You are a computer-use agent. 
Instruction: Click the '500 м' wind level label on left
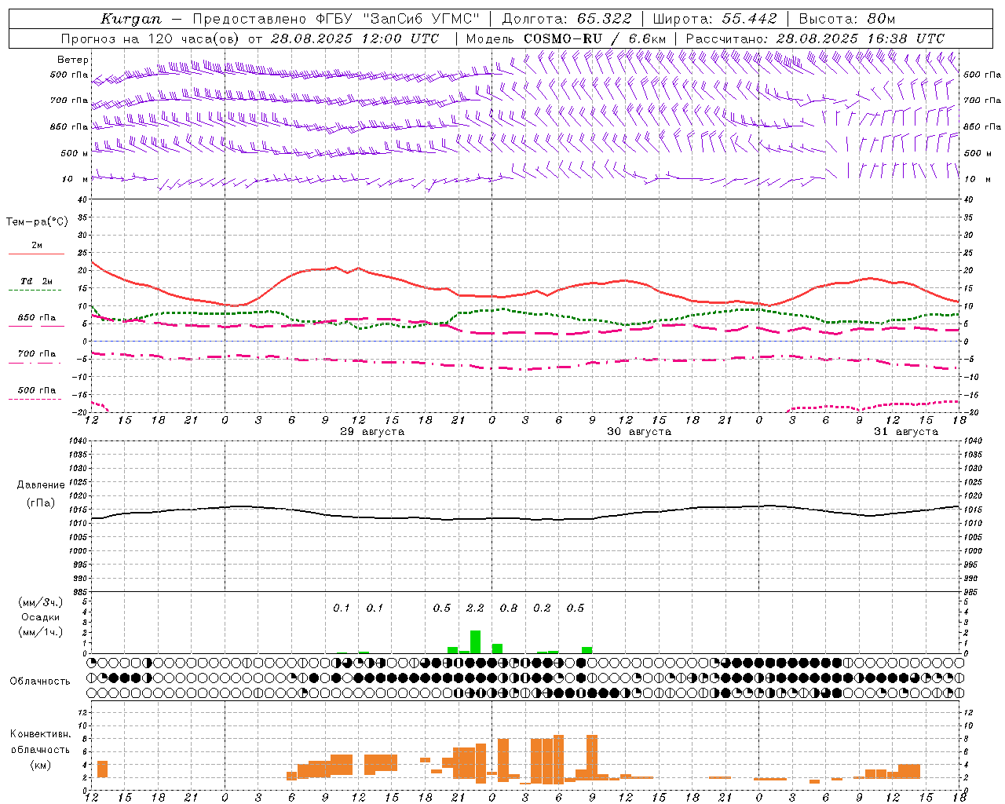click(x=75, y=153)
